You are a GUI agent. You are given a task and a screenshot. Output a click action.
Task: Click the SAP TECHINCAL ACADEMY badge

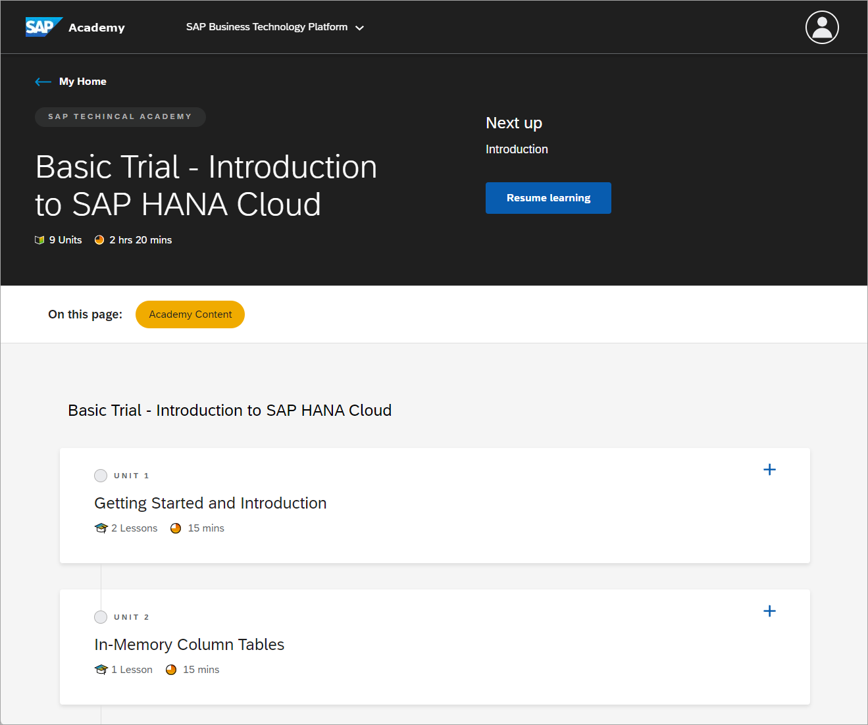click(x=120, y=116)
